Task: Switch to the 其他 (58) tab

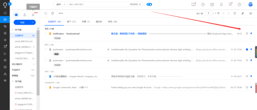Action: 112,22
